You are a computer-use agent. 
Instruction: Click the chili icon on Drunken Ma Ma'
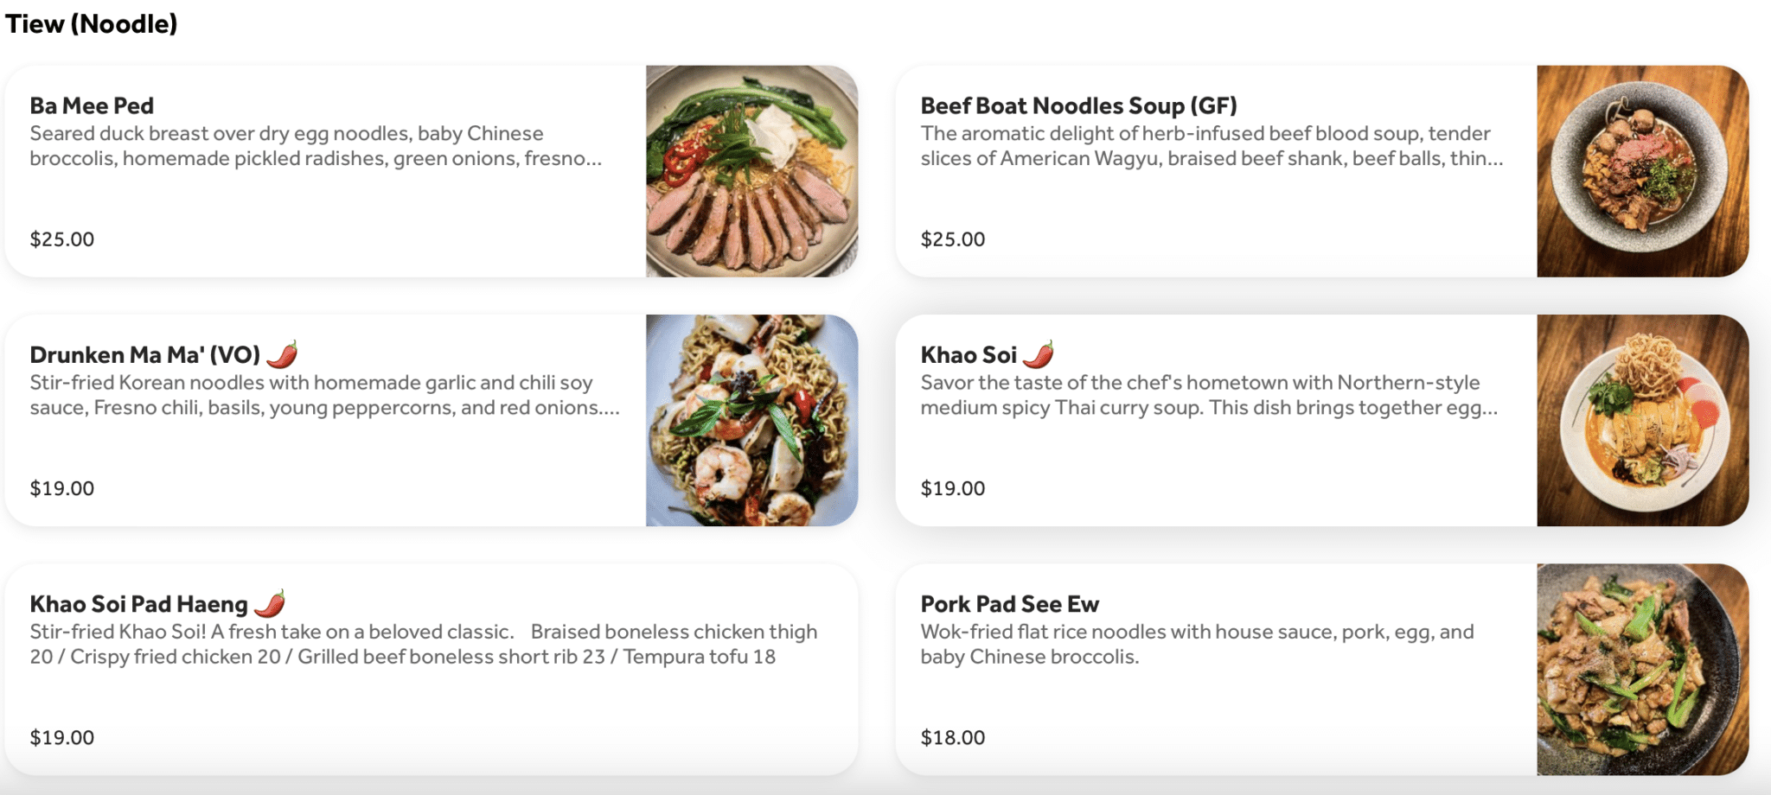(x=286, y=353)
